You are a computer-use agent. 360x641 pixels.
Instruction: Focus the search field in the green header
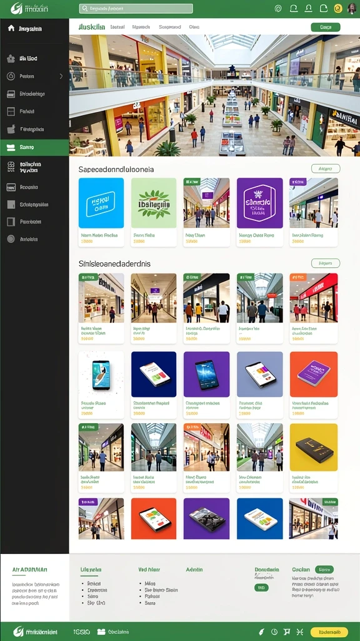point(136,9)
